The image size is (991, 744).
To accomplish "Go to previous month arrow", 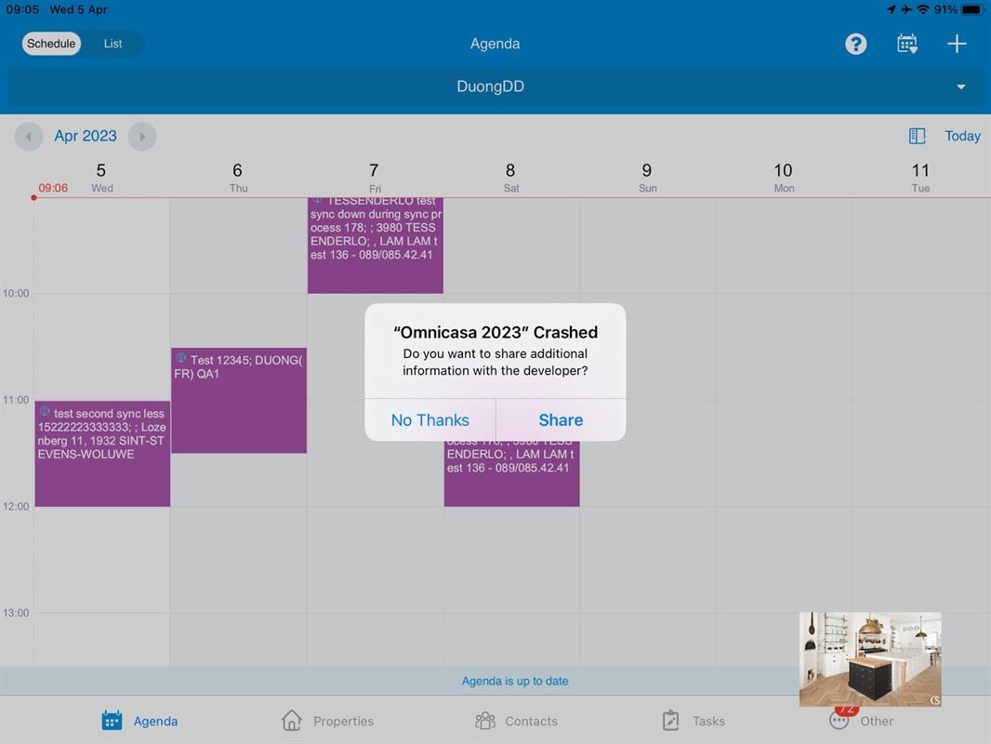I will pyautogui.click(x=29, y=137).
